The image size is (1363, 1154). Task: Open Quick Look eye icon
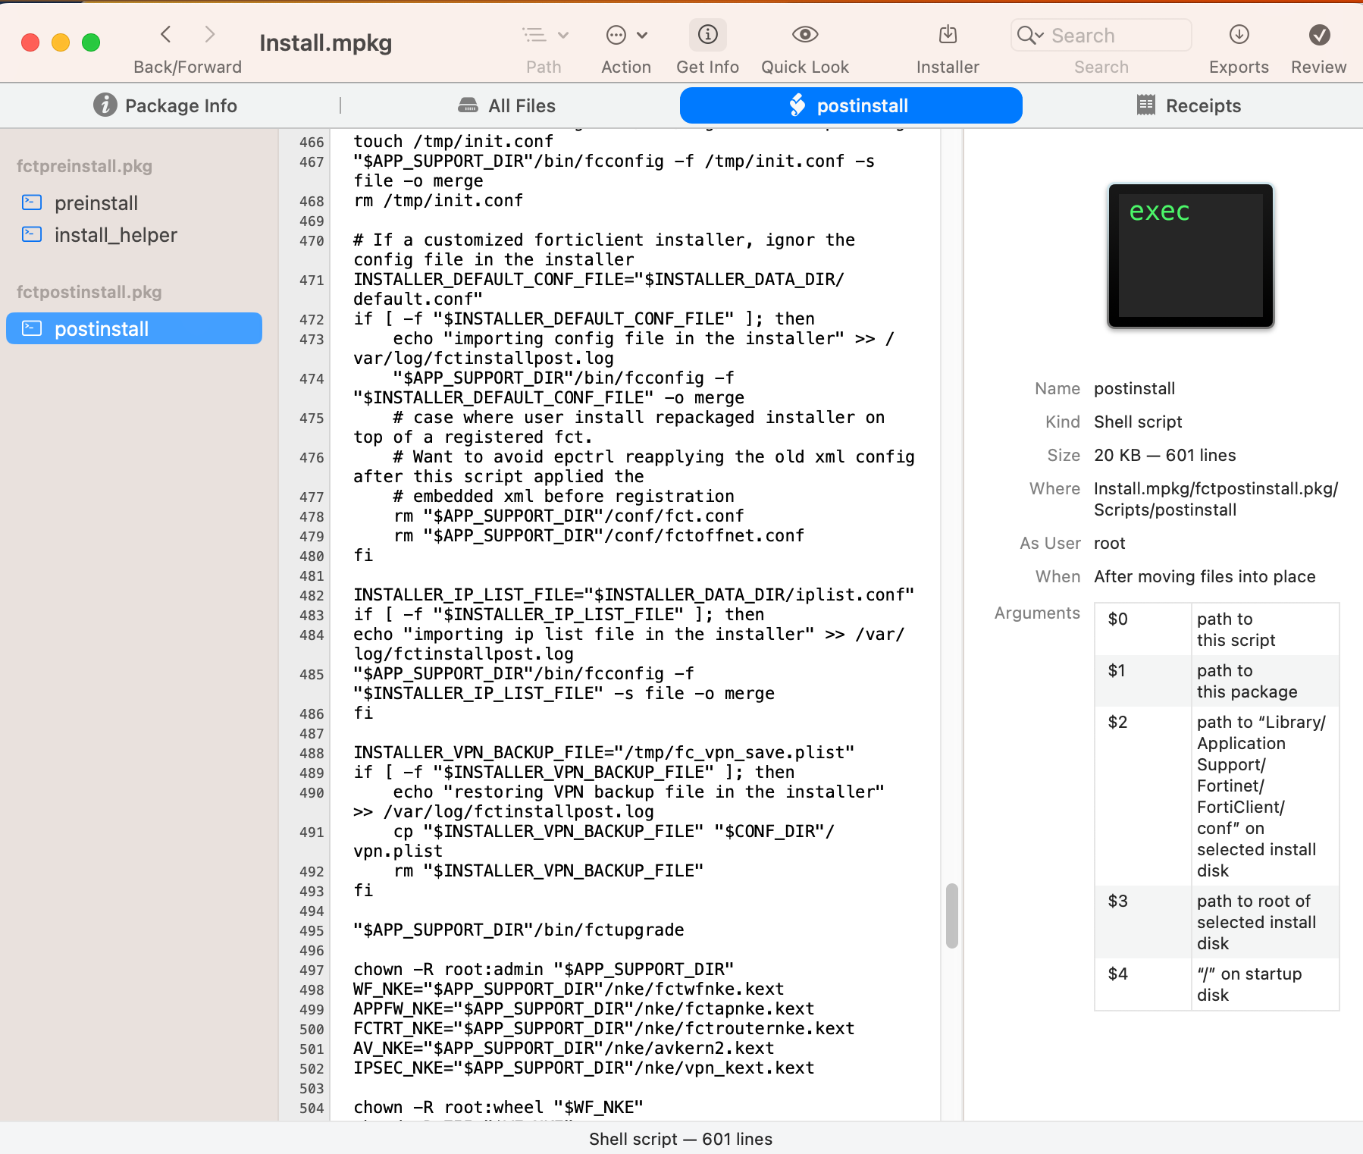click(804, 35)
